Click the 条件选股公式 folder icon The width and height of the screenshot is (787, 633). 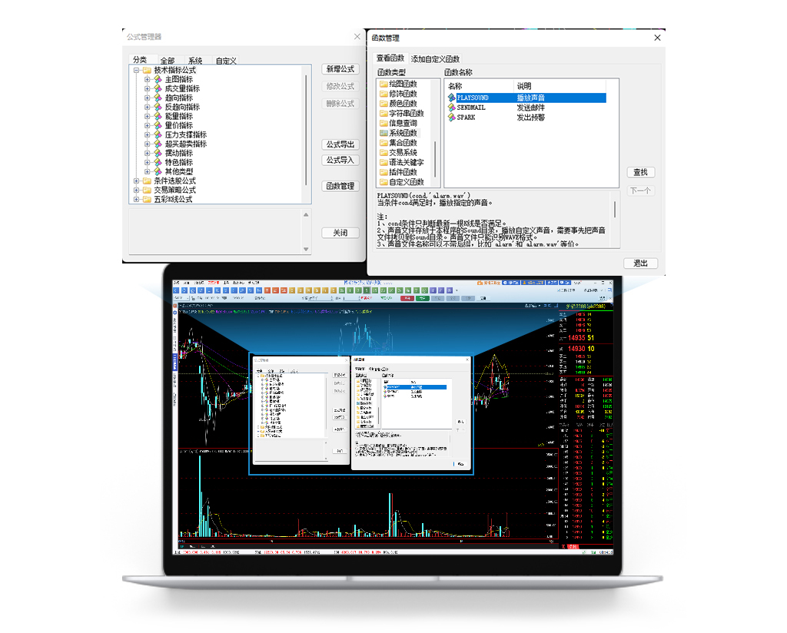pyautogui.click(x=147, y=181)
